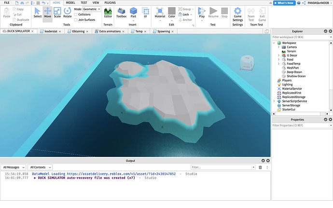Select Shallow Ocean in Explorer
This screenshot has width=333, height=208.
pyautogui.click(x=296, y=76)
